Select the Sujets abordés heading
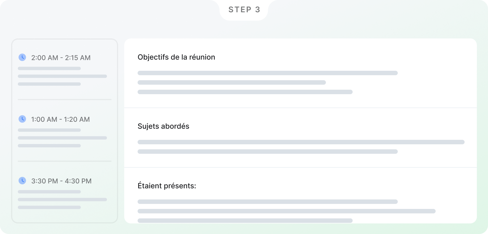 (x=164, y=126)
